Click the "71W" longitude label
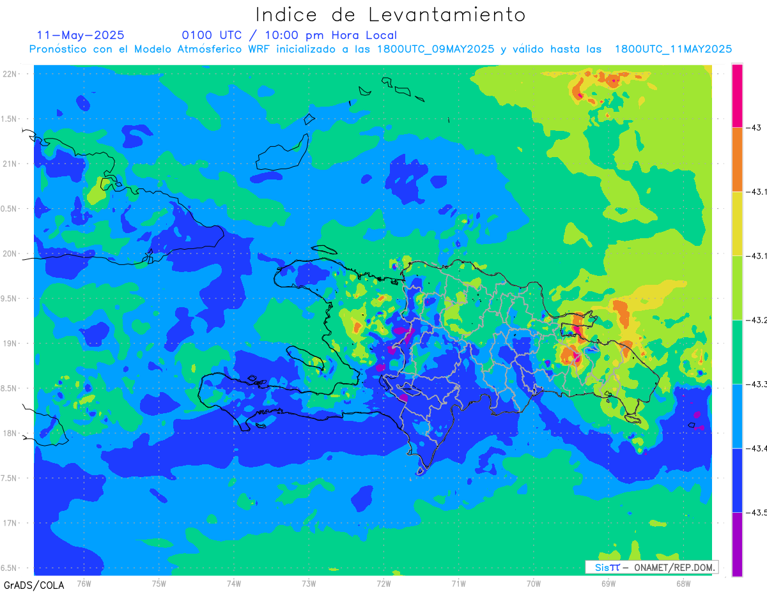The image size is (767, 592). (x=458, y=584)
